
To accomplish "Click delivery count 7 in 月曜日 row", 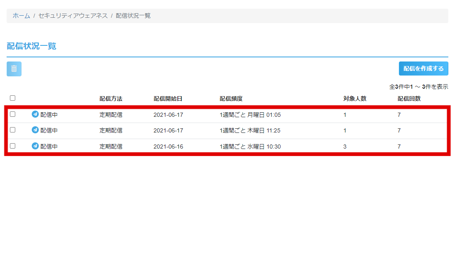I will tap(399, 115).
